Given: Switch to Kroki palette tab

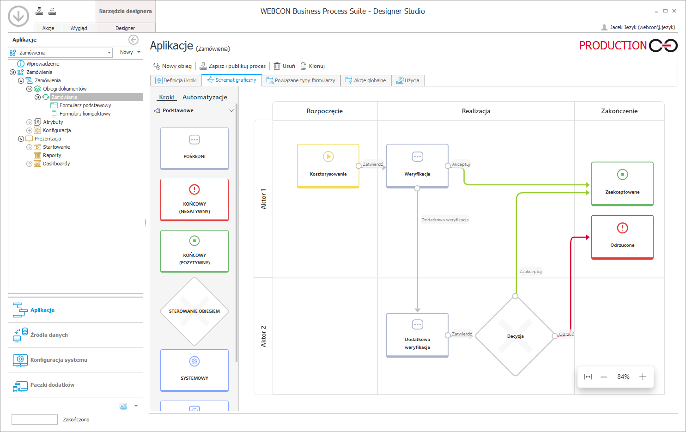Looking at the screenshot, I should pos(167,97).
